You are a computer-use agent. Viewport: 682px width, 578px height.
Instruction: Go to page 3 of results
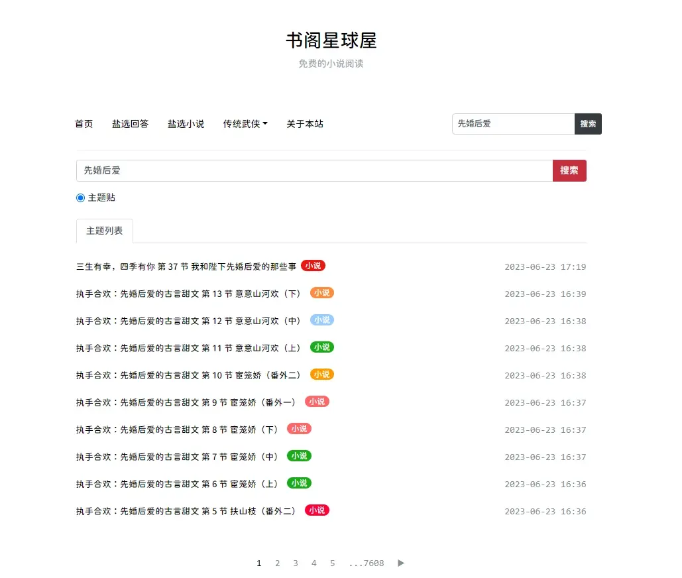296,563
